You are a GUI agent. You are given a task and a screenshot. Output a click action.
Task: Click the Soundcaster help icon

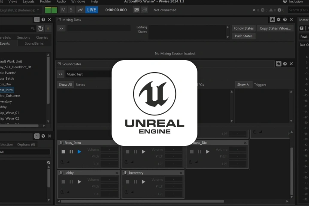[285, 64]
